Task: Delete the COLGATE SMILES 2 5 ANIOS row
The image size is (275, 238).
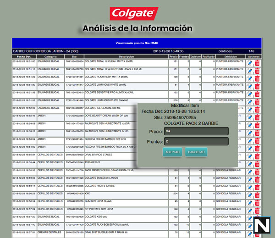Action: (x=257, y=180)
